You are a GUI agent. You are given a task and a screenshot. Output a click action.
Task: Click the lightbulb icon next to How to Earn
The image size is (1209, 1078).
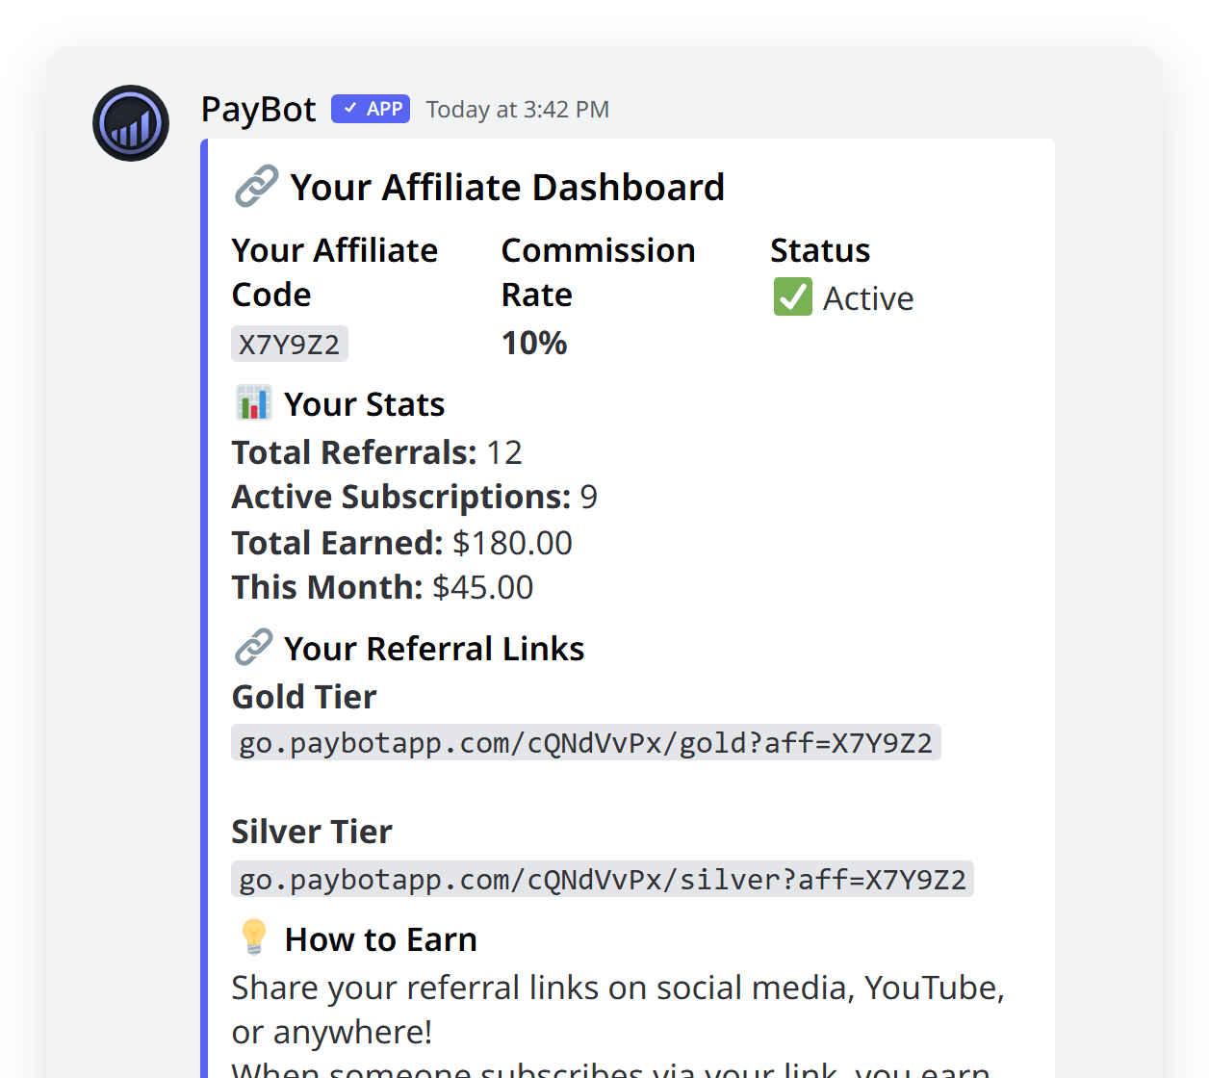253,937
